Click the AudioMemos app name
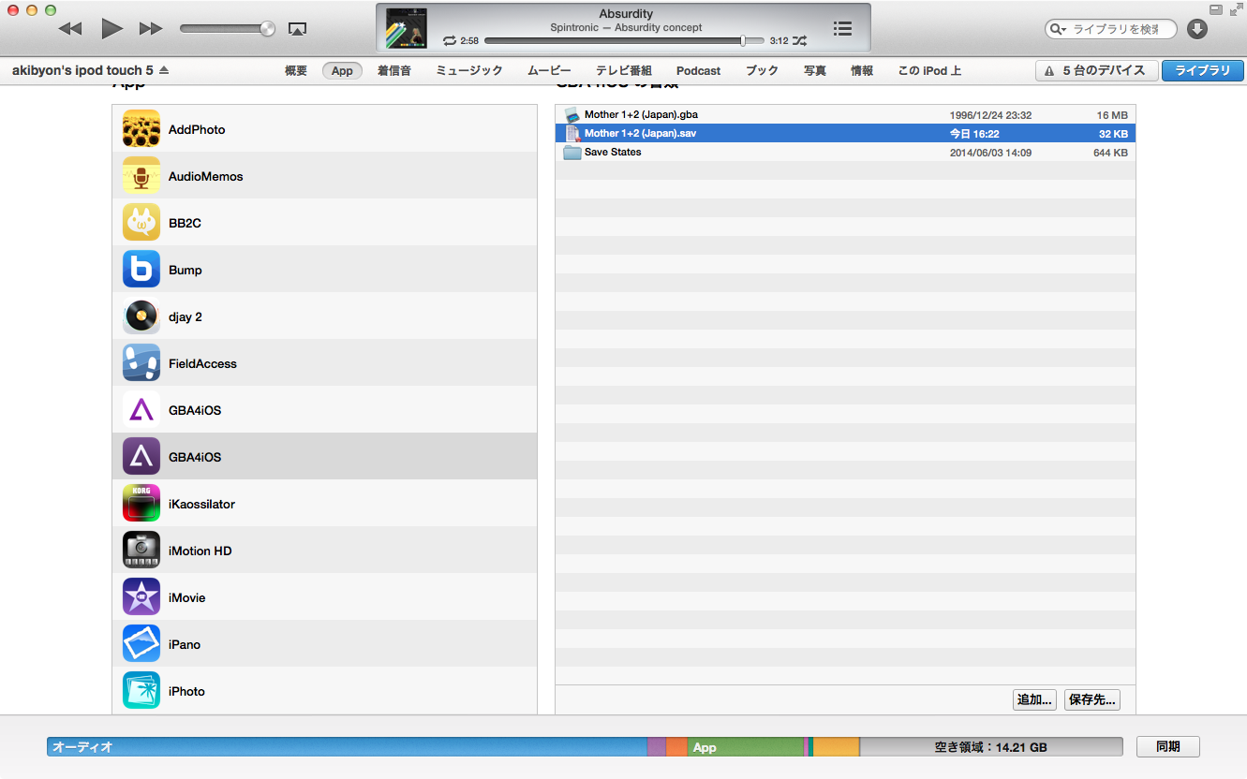 point(205,176)
